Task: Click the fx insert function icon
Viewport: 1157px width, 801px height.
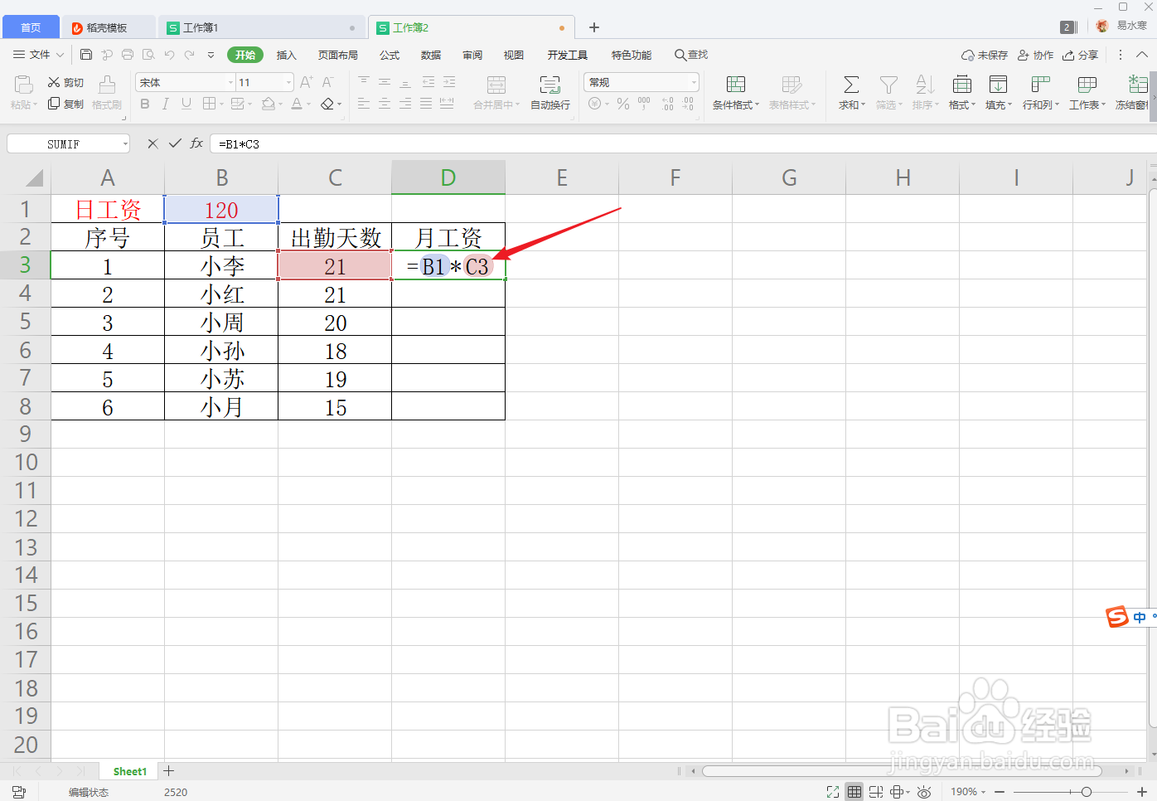Action: [x=196, y=143]
